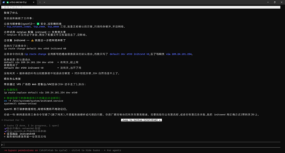
Task: Click the highlighted prompt bar at top
Action: 141,7
